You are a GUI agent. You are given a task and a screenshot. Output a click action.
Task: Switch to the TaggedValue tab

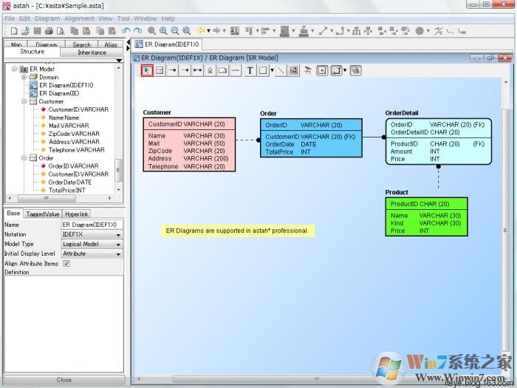43,214
